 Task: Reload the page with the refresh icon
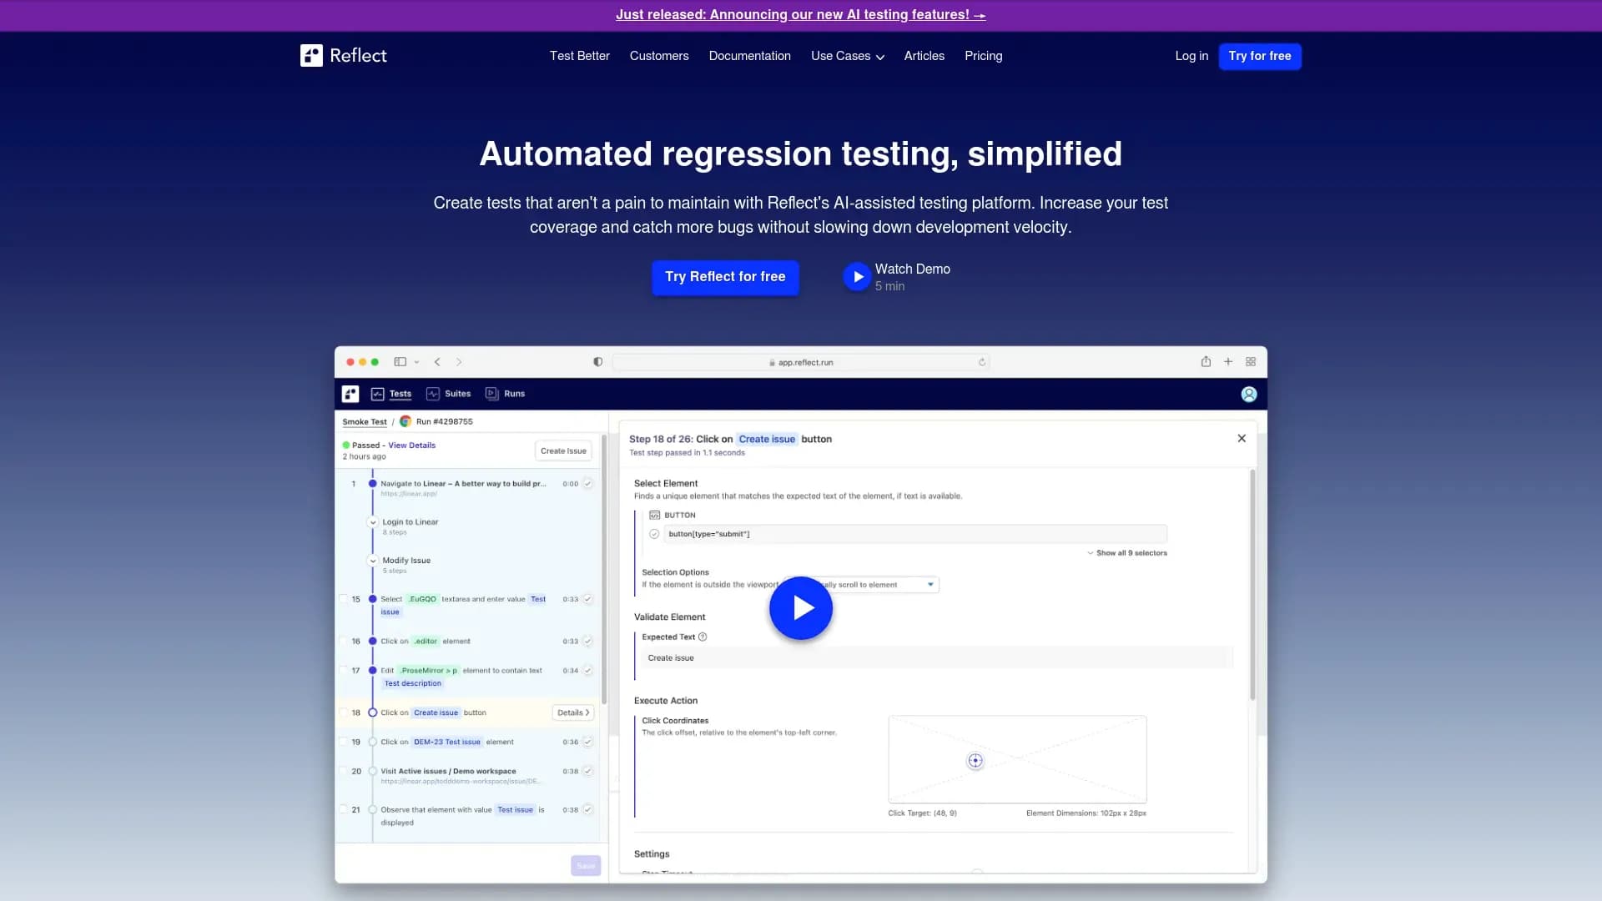coord(982,362)
